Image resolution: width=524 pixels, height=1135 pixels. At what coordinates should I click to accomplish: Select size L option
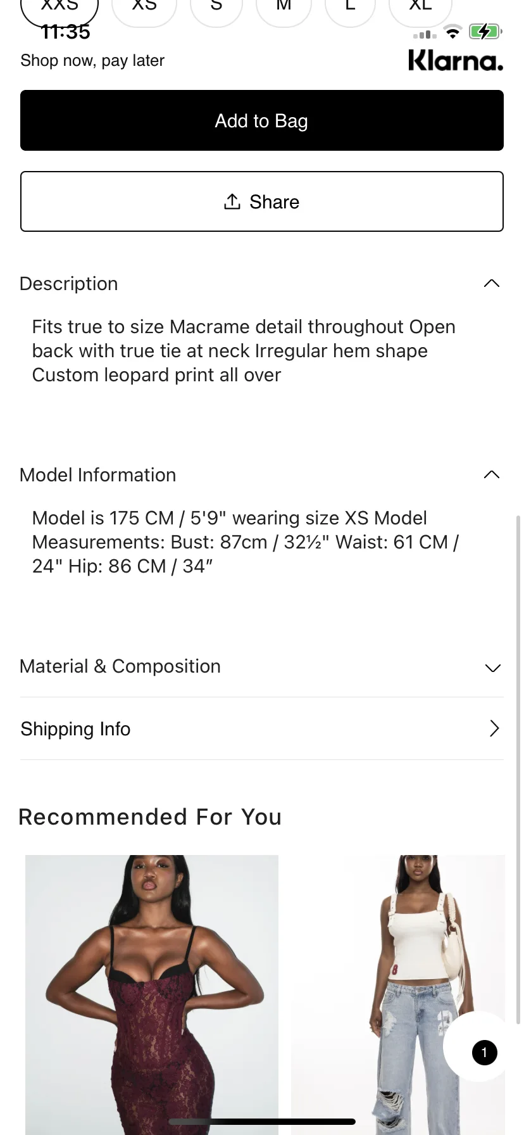[x=350, y=10]
